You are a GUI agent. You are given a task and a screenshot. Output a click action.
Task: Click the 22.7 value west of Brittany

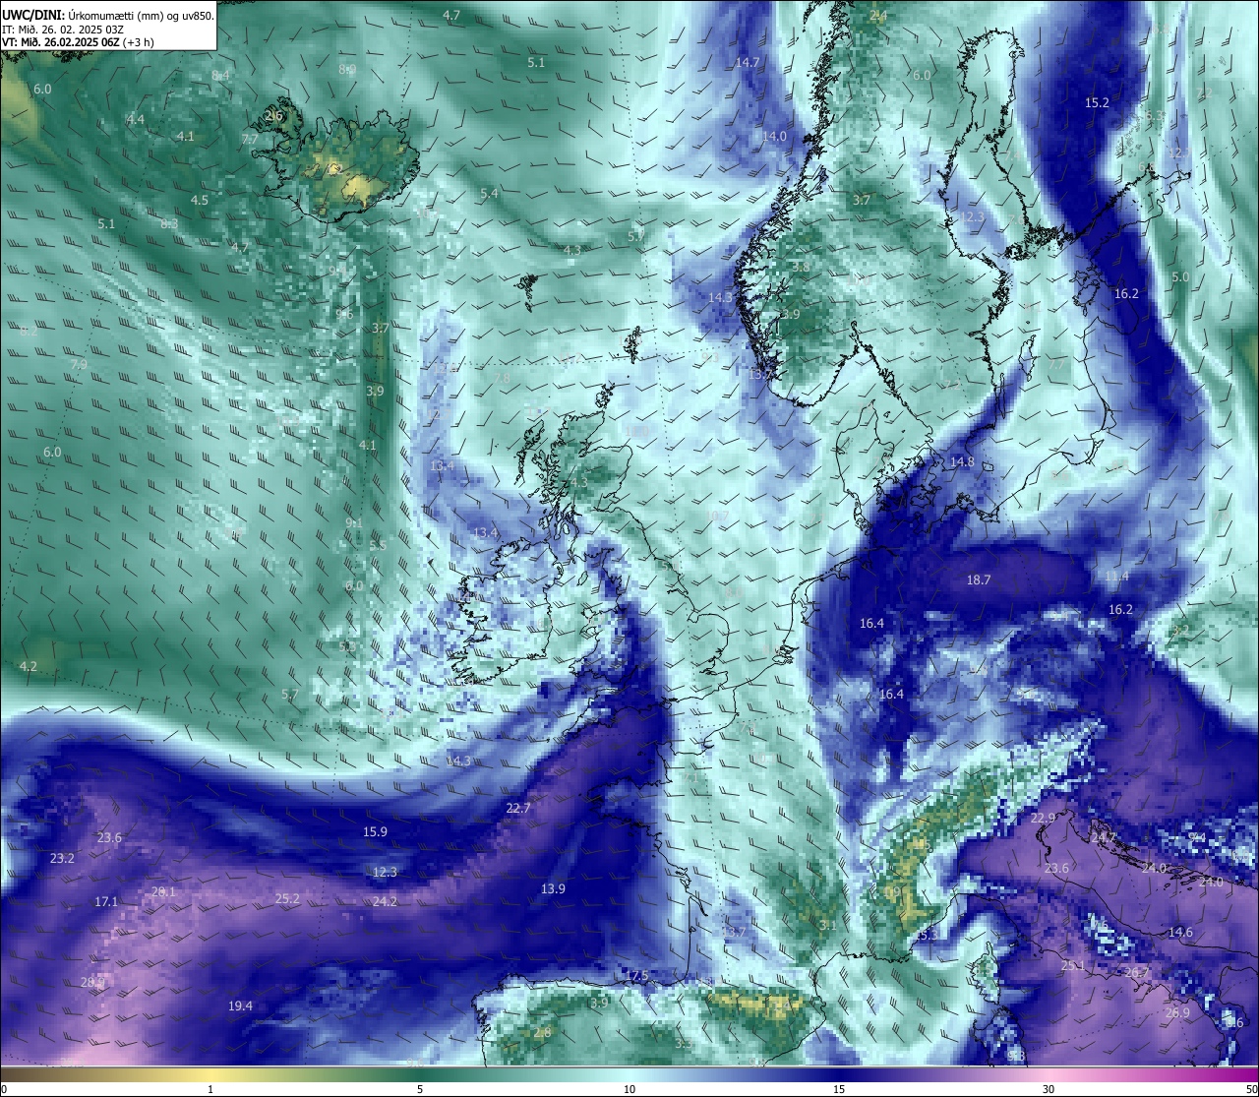coord(518,809)
